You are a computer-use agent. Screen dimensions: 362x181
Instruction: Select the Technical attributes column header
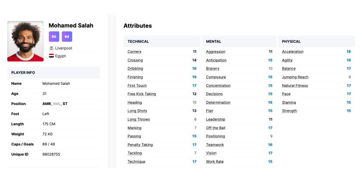click(138, 42)
